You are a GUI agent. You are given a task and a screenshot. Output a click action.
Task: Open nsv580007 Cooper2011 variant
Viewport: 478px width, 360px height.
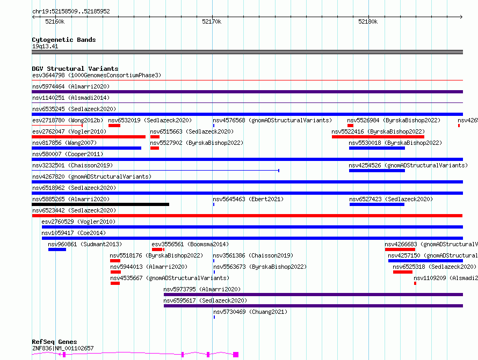68,154
